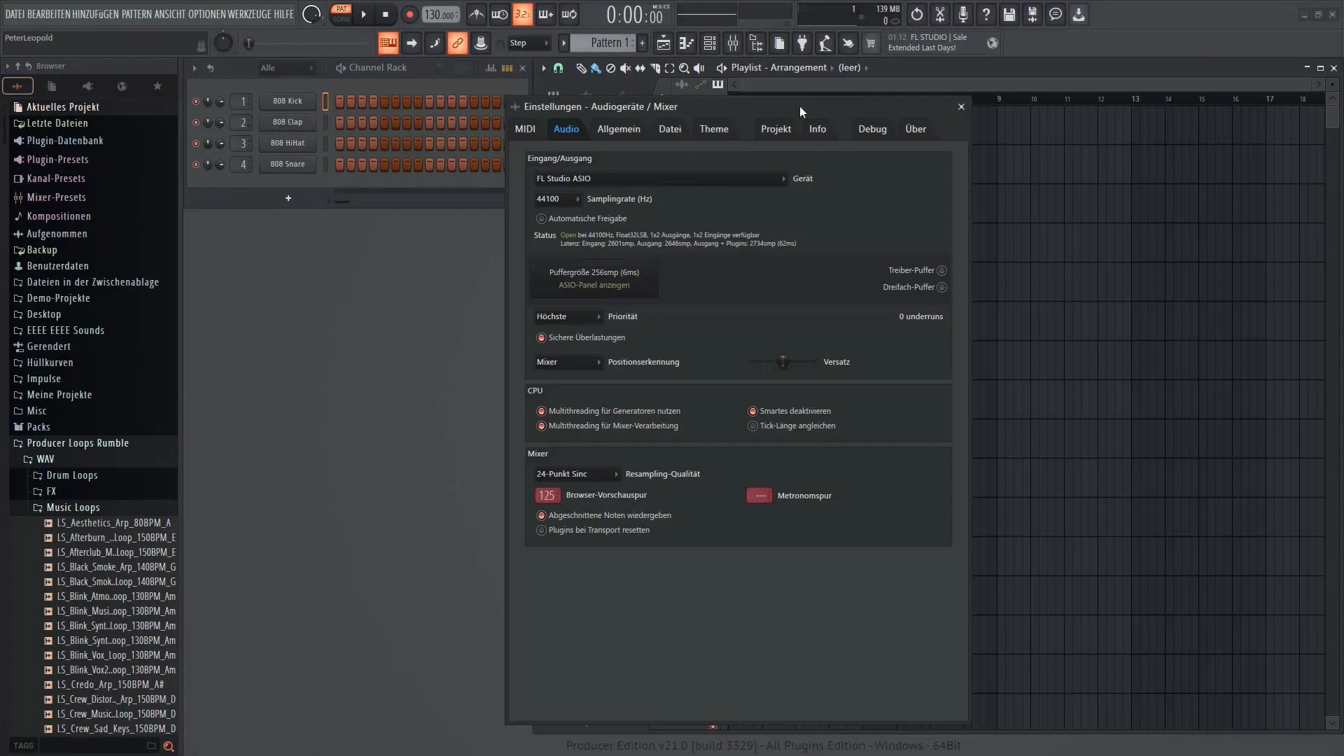This screenshot has width=1344, height=756.
Task: Click the record button in transport
Action: pos(409,15)
